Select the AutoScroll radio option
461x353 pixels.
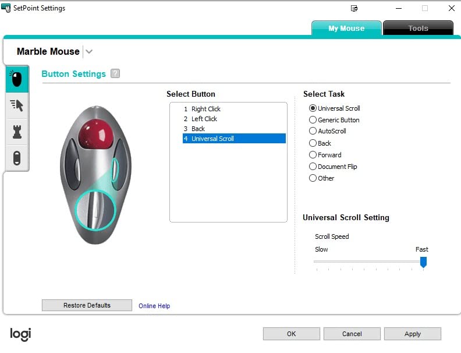(x=313, y=131)
